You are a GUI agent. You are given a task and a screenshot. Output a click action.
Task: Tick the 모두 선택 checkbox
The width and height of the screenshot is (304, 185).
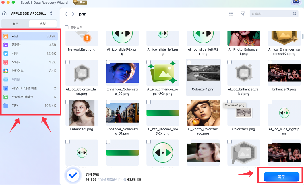[x=67, y=27]
